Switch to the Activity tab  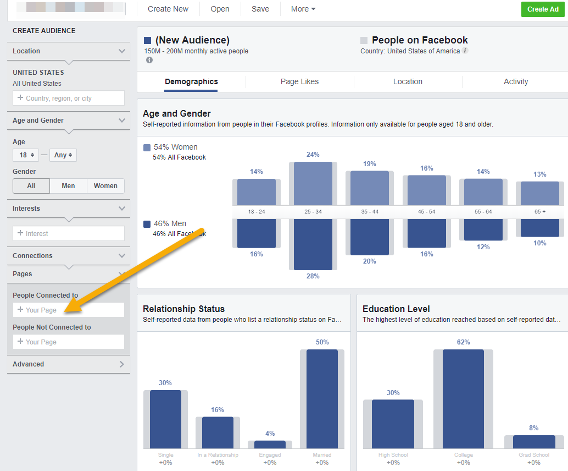[516, 81]
